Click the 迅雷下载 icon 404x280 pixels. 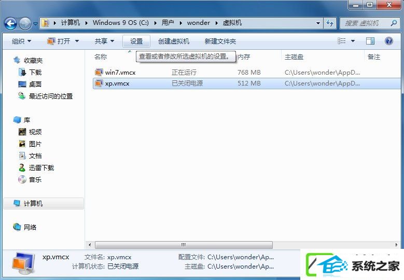22,167
